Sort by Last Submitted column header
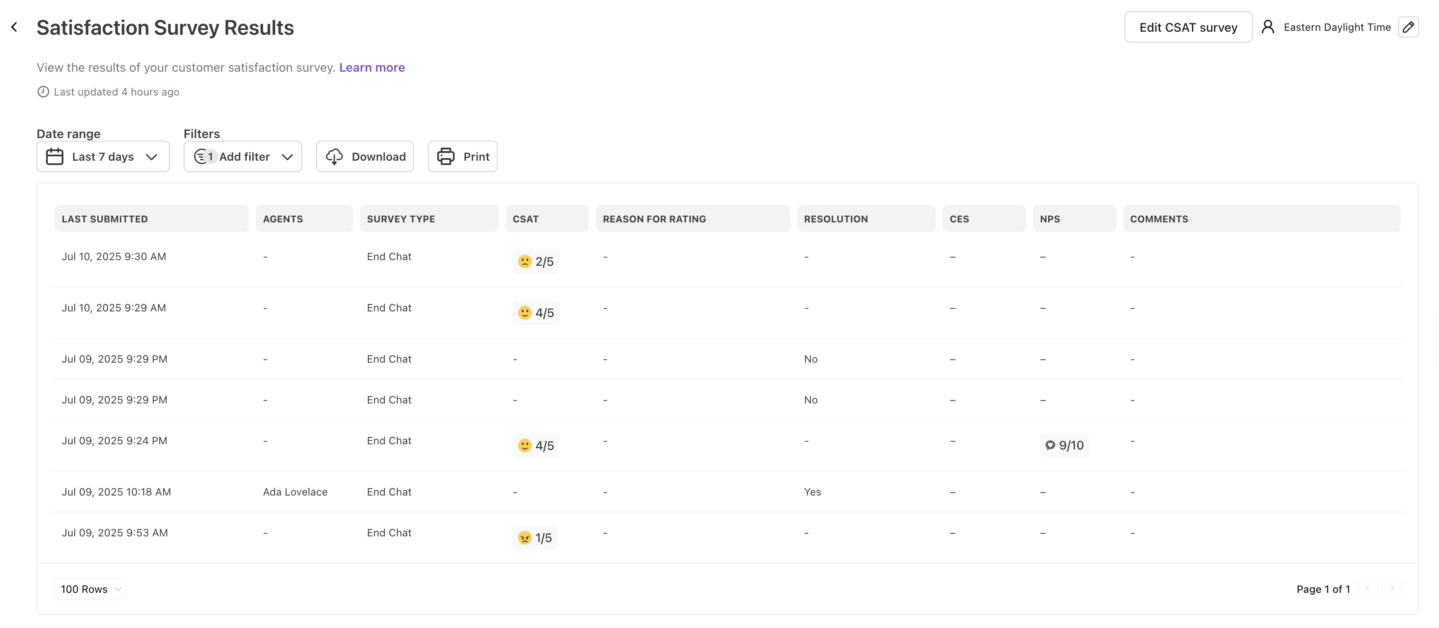 (105, 219)
